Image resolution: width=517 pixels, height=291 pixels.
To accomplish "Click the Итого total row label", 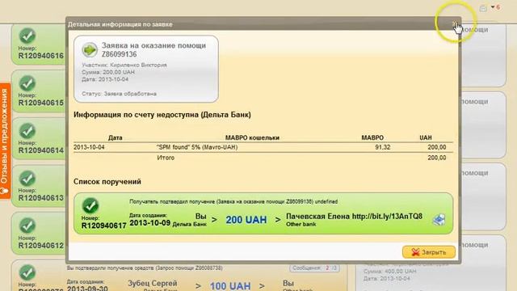I will pyautogui.click(x=166, y=158).
